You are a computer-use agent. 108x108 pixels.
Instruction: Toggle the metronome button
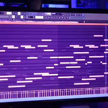(13, 13)
